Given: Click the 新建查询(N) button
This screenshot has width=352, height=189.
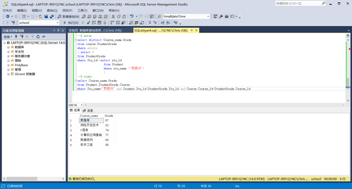Looking at the screenshot, I should [68, 16].
